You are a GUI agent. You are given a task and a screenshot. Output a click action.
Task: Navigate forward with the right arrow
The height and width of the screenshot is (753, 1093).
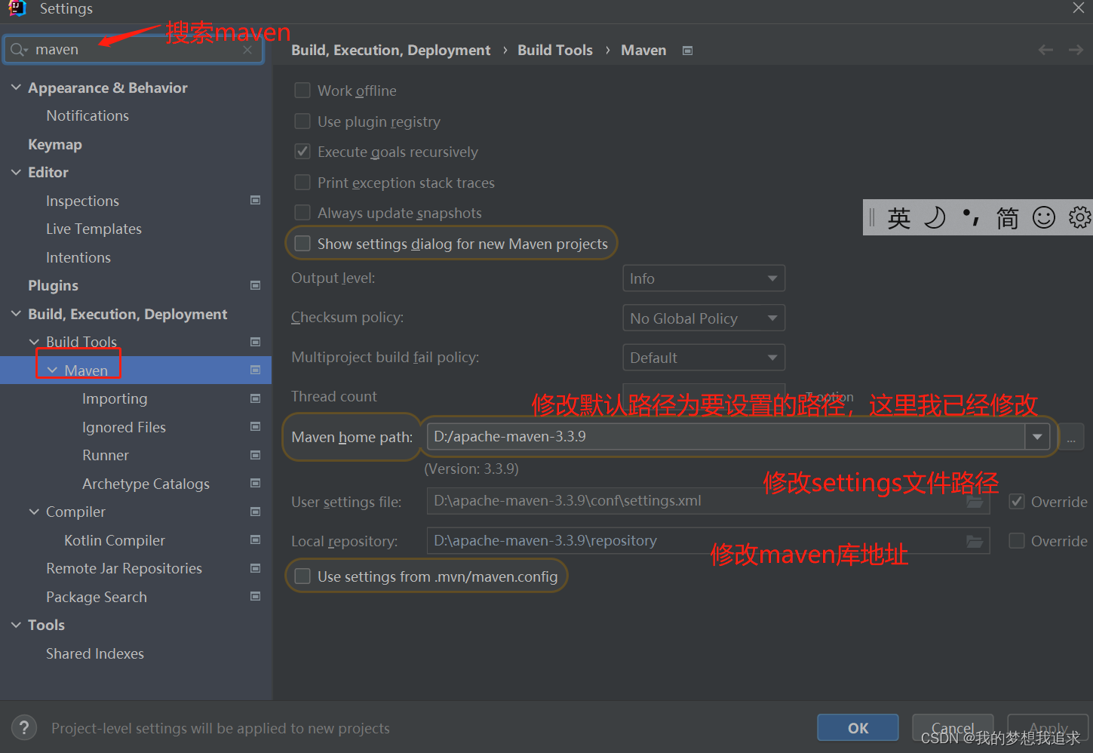(1076, 50)
